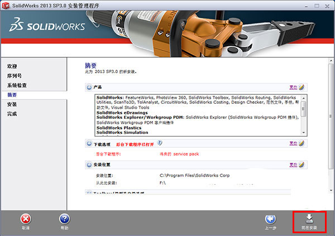Select 序列号 step in sidebar
The width and height of the screenshot is (335, 236).
point(15,76)
